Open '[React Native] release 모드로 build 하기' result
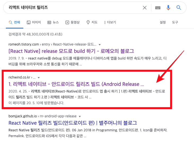The height and width of the screenshot is (146, 194). 71,51
